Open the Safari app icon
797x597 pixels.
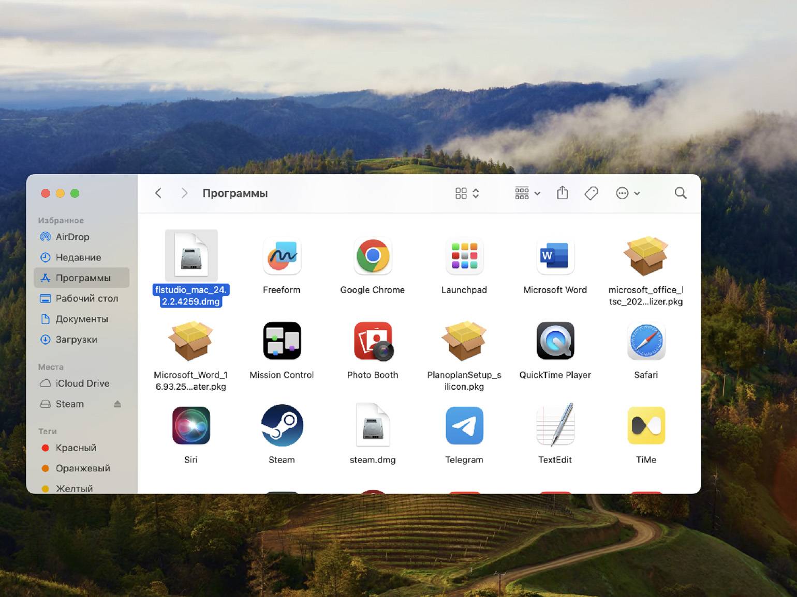click(646, 341)
